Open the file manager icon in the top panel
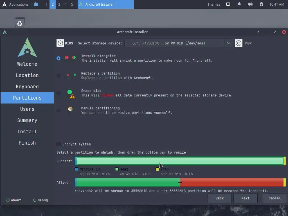This screenshot has width=288, height=216. pos(36,4)
